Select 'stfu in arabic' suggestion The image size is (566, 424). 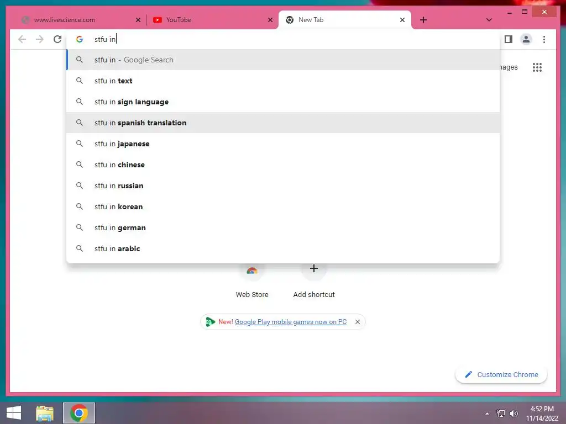283,248
